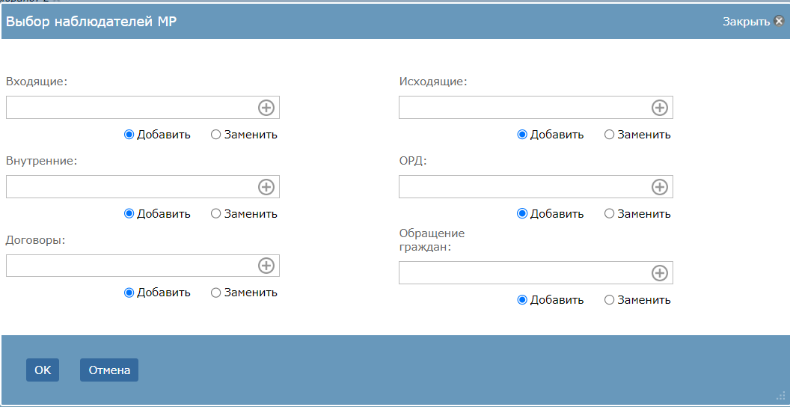Screen dimensions: 790x407
Task: Select Добавить radio under Входящие
Action: coord(129,135)
